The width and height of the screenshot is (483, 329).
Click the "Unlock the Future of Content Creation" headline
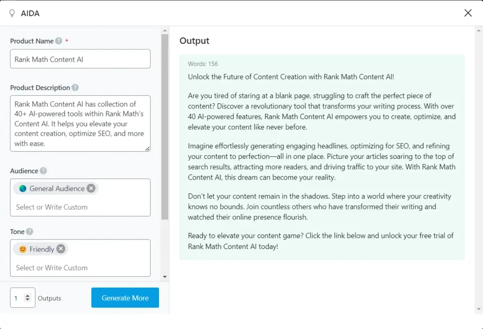291,77
